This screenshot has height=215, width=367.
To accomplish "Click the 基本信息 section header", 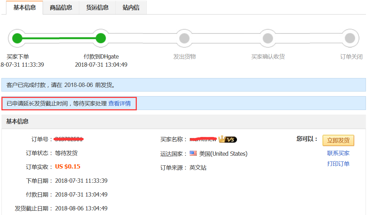I will coord(17,121).
